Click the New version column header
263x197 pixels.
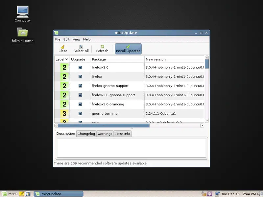click(174, 59)
